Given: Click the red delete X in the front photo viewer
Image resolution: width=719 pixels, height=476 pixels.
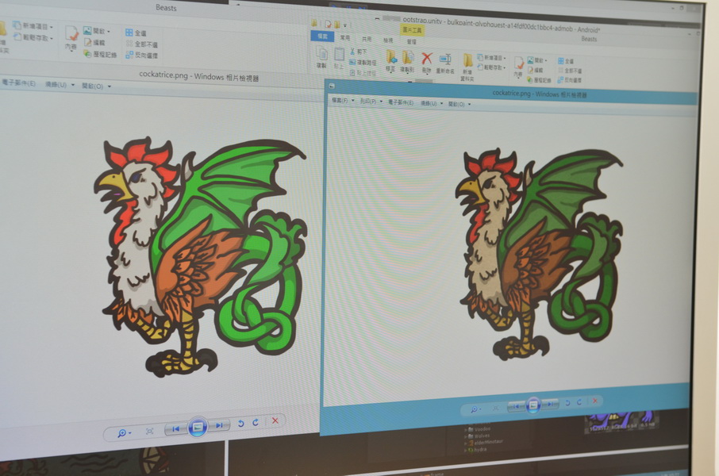Looking at the screenshot, I should point(595,401).
